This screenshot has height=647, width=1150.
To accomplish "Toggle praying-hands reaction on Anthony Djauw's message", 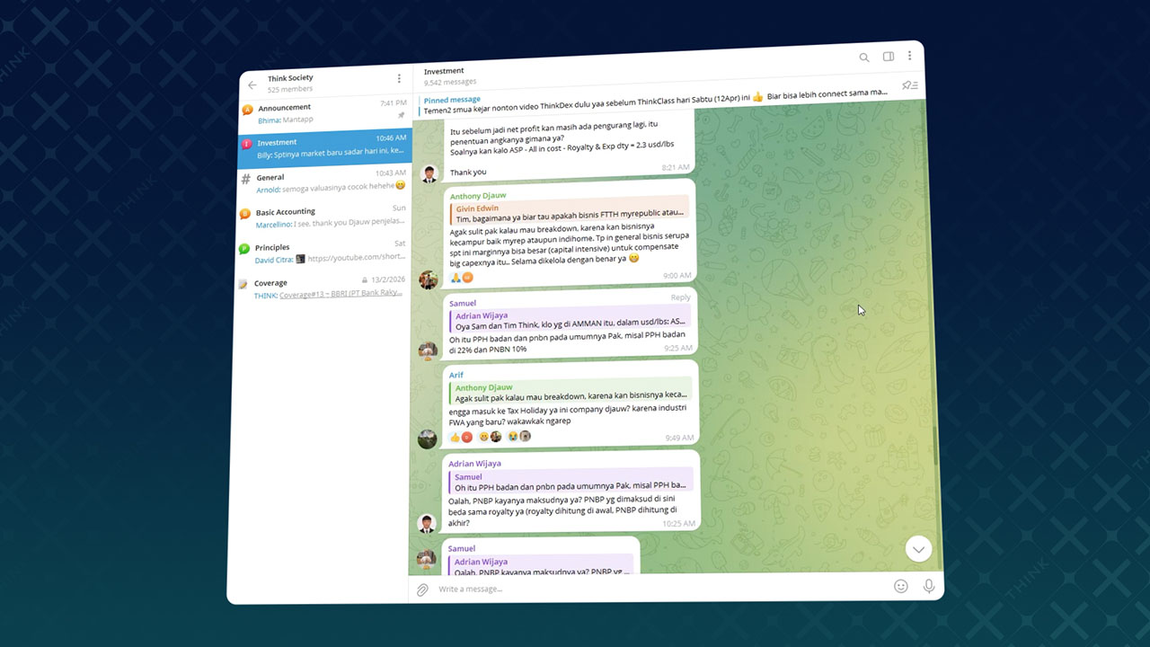I will point(456,278).
